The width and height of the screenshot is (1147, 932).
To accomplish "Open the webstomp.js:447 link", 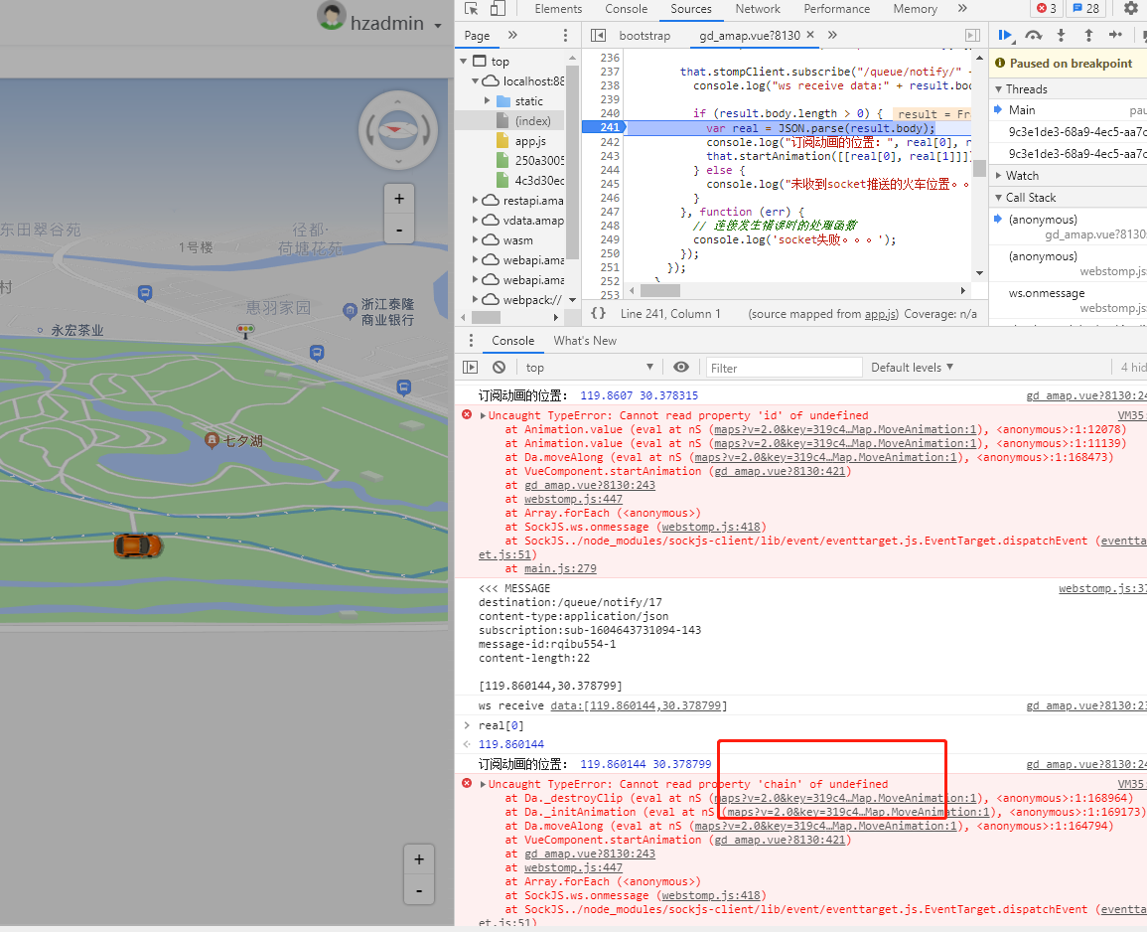I will tap(574, 499).
